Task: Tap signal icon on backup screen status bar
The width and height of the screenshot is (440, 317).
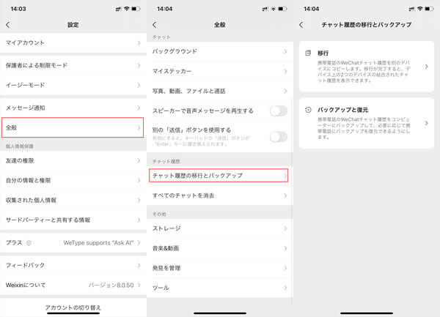Action: click(411, 9)
